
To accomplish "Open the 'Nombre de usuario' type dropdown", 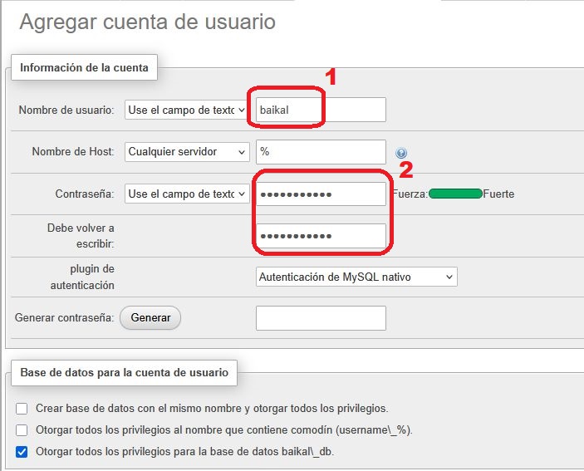I will point(186,110).
